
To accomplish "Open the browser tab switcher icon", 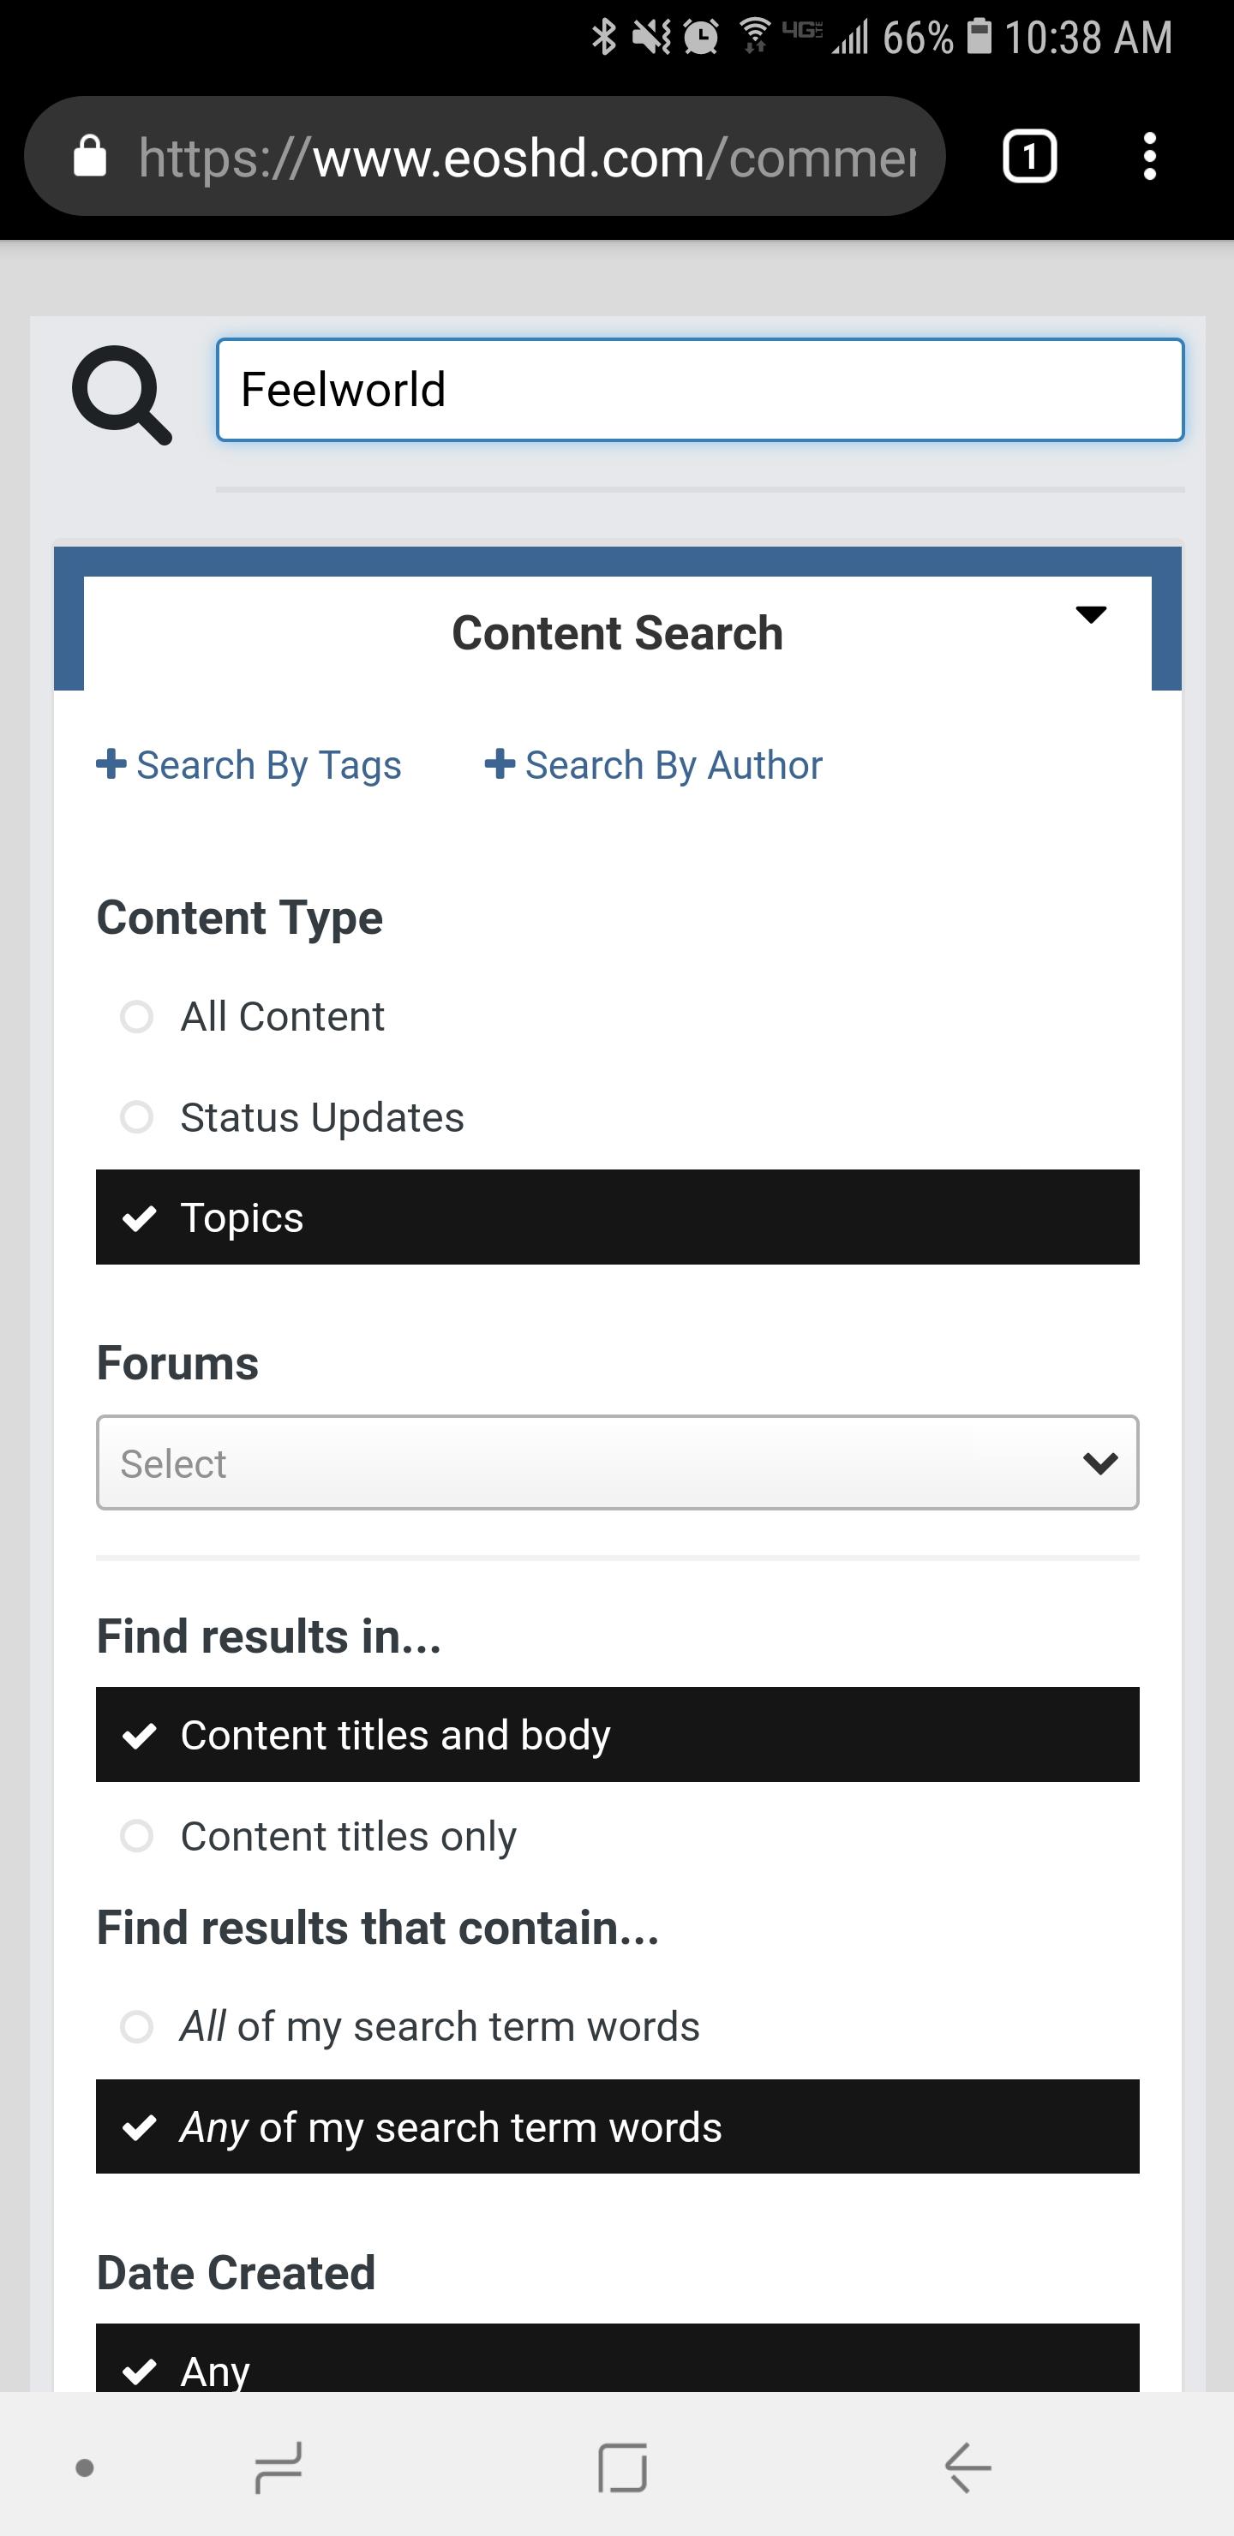I will click(1029, 157).
